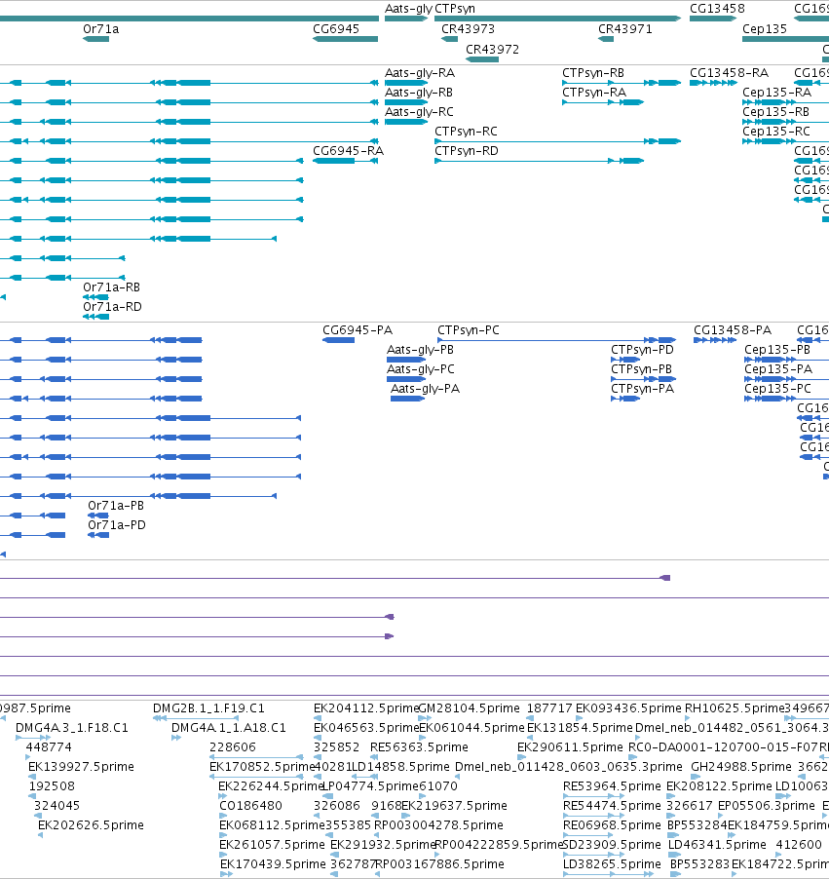The height and width of the screenshot is (879, 829).
Task: Select transcript Or71a-RB label
Action: click(112, 287)
